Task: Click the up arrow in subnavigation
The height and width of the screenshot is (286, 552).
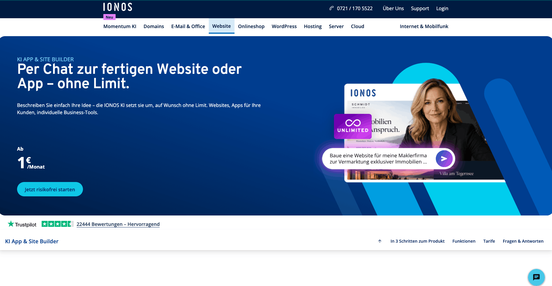Action: click(380, 241)
